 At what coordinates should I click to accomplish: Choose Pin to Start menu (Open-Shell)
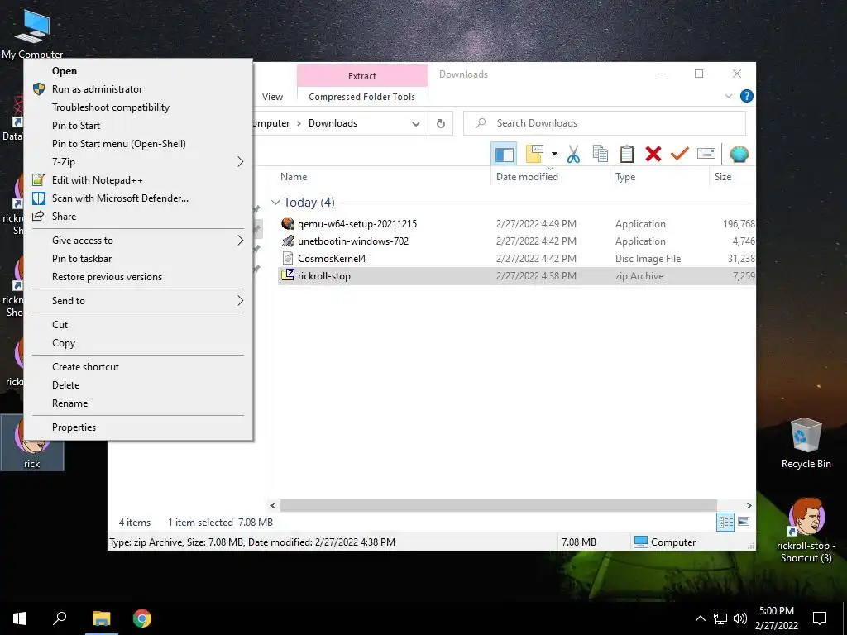pyautogui.click(x=138, y=144)
